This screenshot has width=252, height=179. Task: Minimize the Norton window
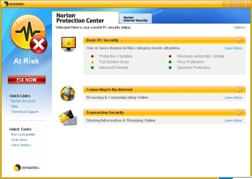pos(227,4)
